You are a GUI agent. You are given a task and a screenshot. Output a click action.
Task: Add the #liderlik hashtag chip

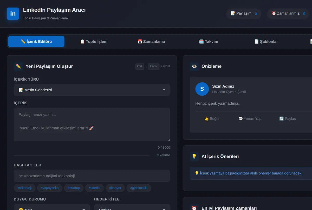pyautogui.click(x=94, y=188)
